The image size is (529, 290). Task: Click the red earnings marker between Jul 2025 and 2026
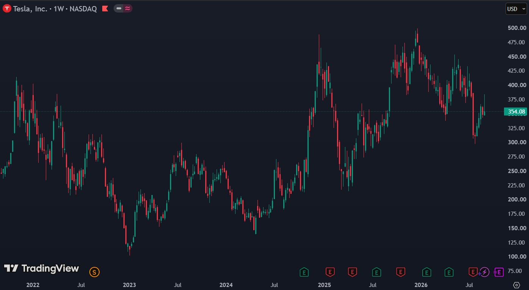click(x=401, y=272)
